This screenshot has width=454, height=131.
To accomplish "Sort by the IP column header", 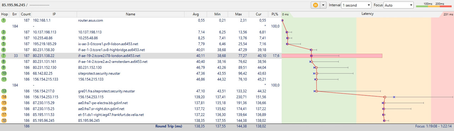I will click(x=54, y=14).
